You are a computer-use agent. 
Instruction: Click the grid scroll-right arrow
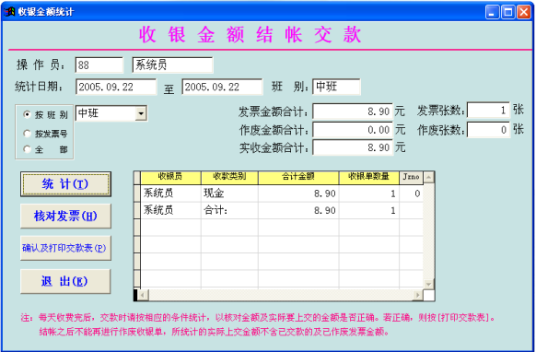pyautogui.click(x=418, y=295)
